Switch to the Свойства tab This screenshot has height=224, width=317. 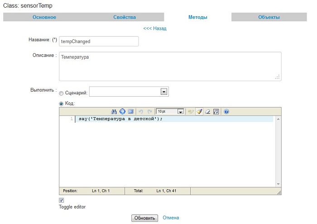[x=125, y=17]
